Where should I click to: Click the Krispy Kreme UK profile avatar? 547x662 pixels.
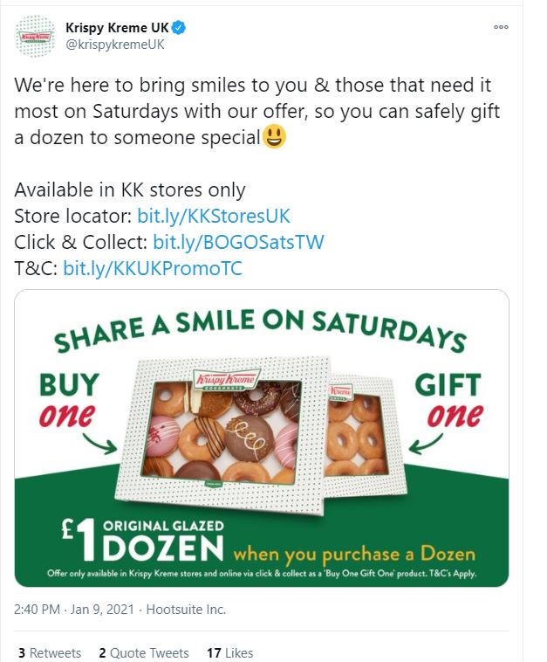[x=35, y=36]
